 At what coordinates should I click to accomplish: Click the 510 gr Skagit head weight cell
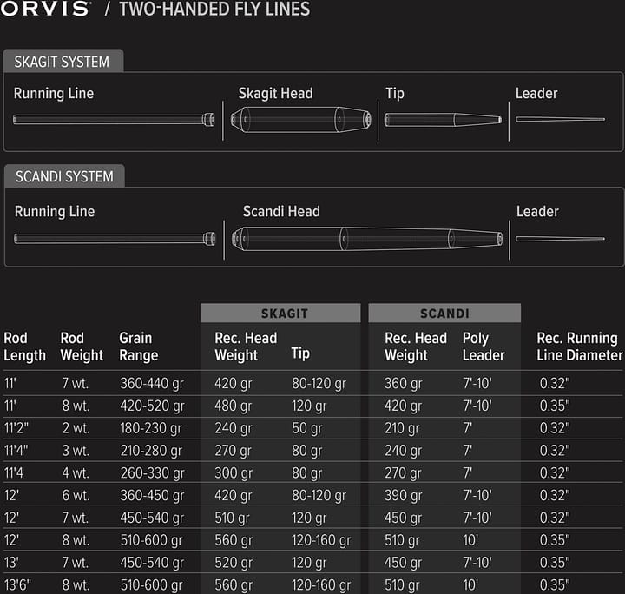(232, 518)
